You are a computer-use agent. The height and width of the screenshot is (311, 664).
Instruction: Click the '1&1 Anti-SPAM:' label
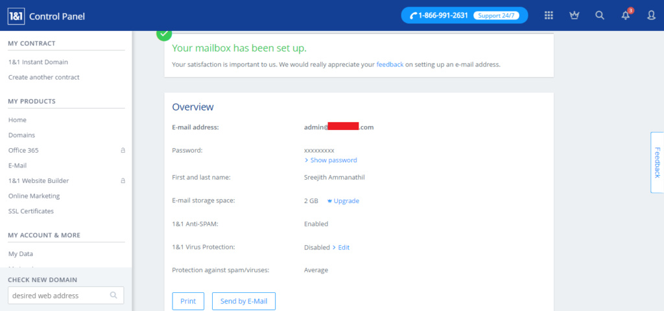click(195, 224)
